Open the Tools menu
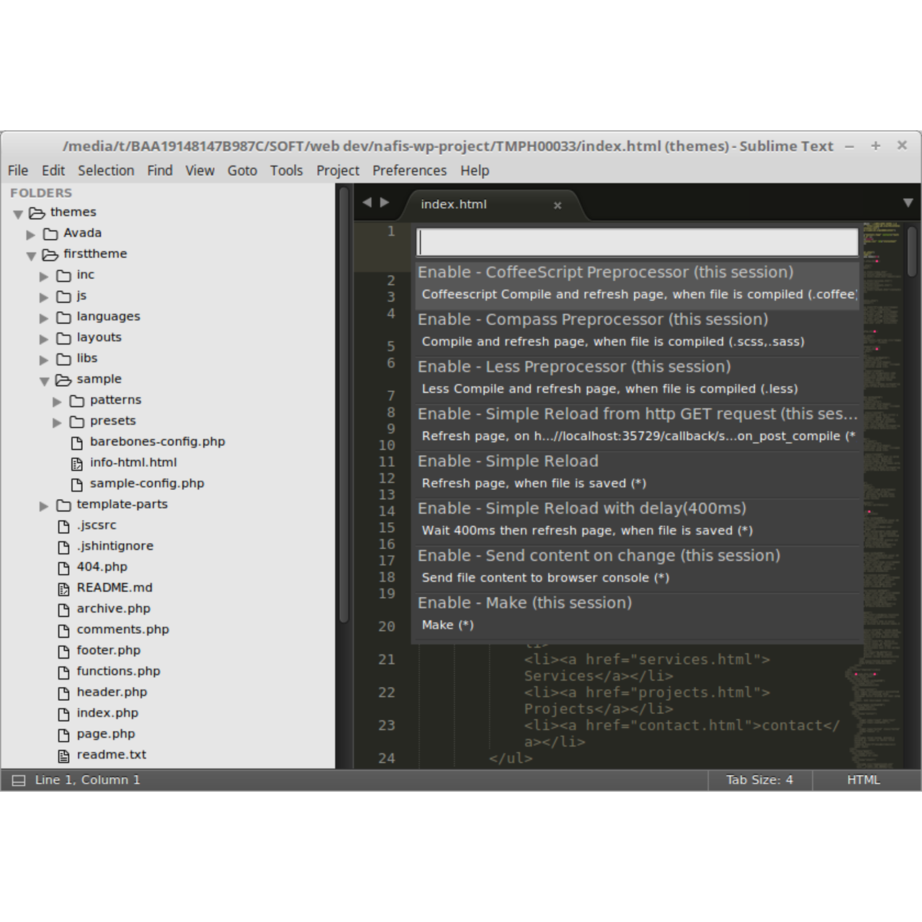The width and height of the screenshot is (922, 922). 286,171
